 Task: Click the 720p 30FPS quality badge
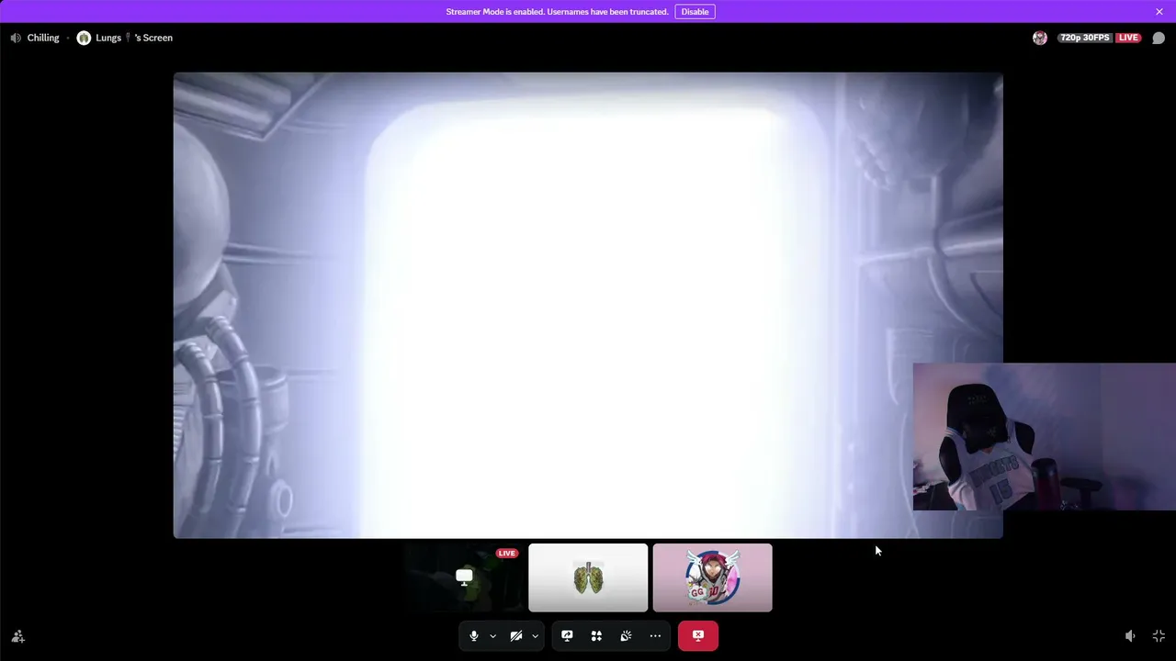click(1085, 38)
